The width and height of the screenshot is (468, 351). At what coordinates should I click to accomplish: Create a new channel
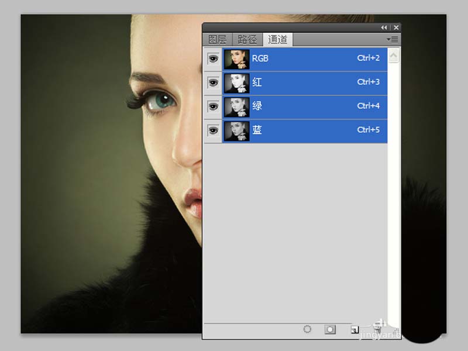coord(355,330)
